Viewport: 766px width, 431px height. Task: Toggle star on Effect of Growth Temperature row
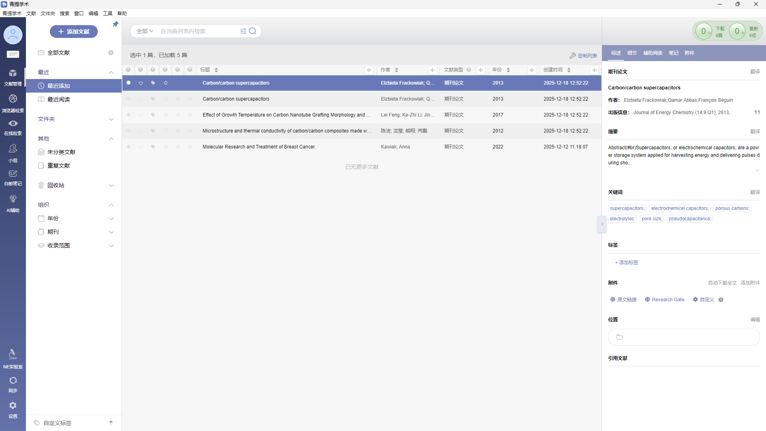point(166,115)
